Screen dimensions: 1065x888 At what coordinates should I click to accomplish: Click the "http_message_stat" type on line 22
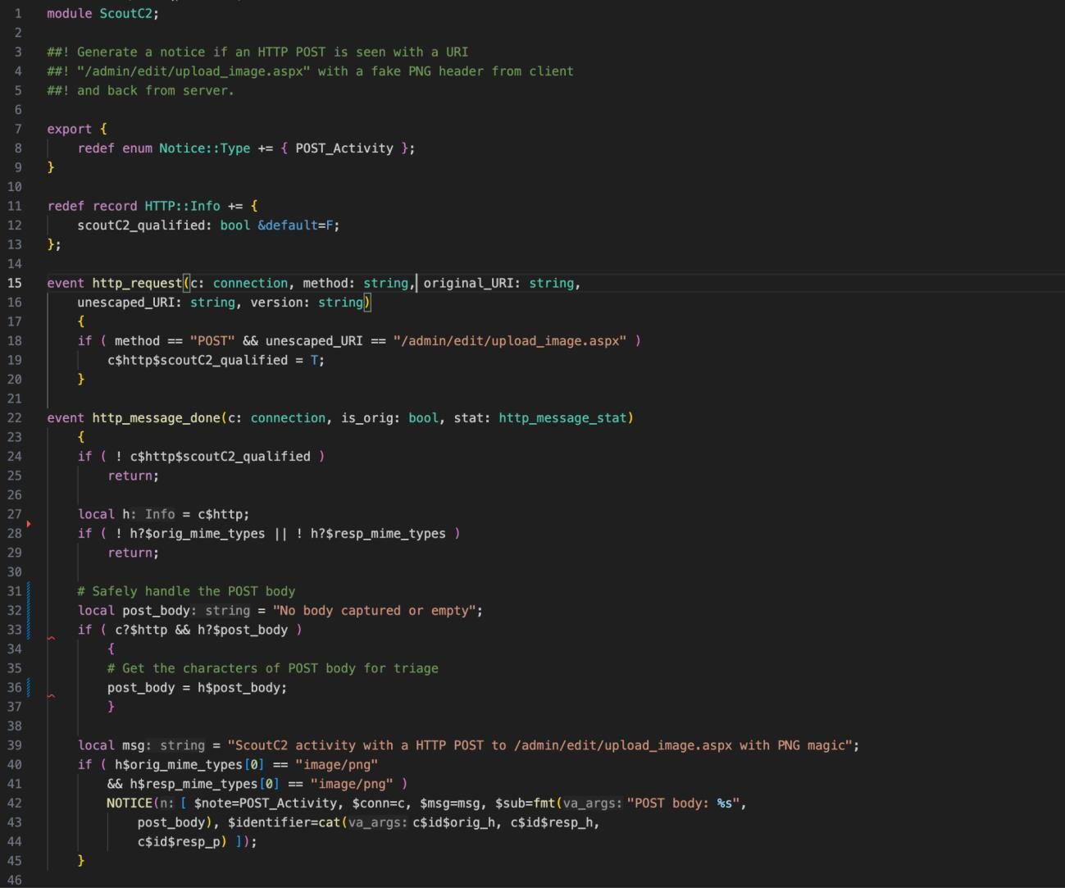562,418
